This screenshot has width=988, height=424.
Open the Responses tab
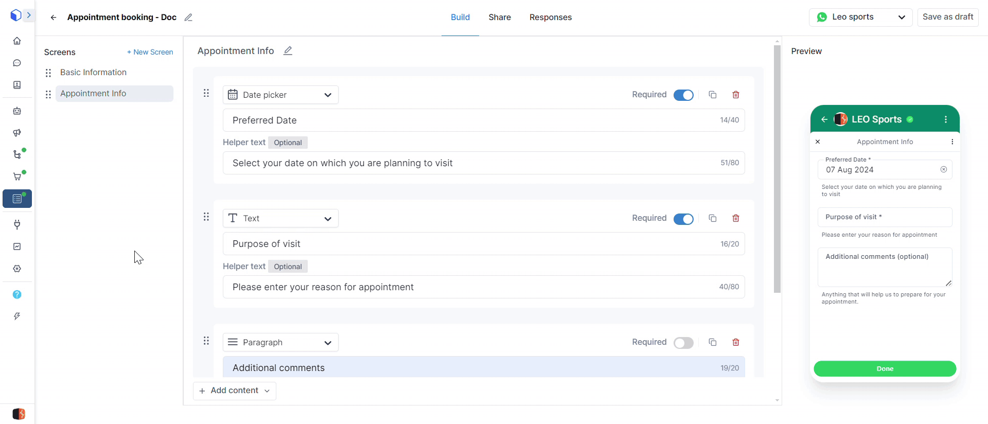click(x=550, y=17)
